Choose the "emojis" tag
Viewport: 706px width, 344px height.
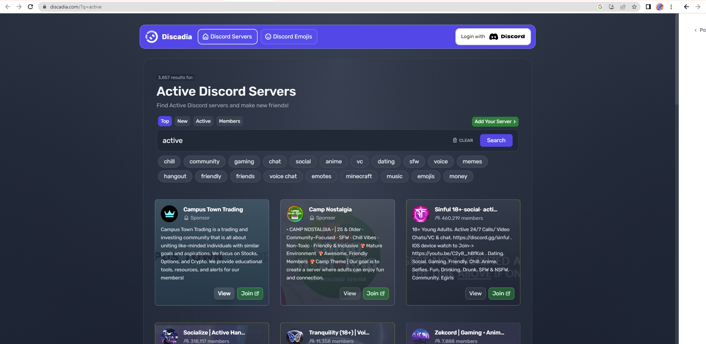pos(426,176)
